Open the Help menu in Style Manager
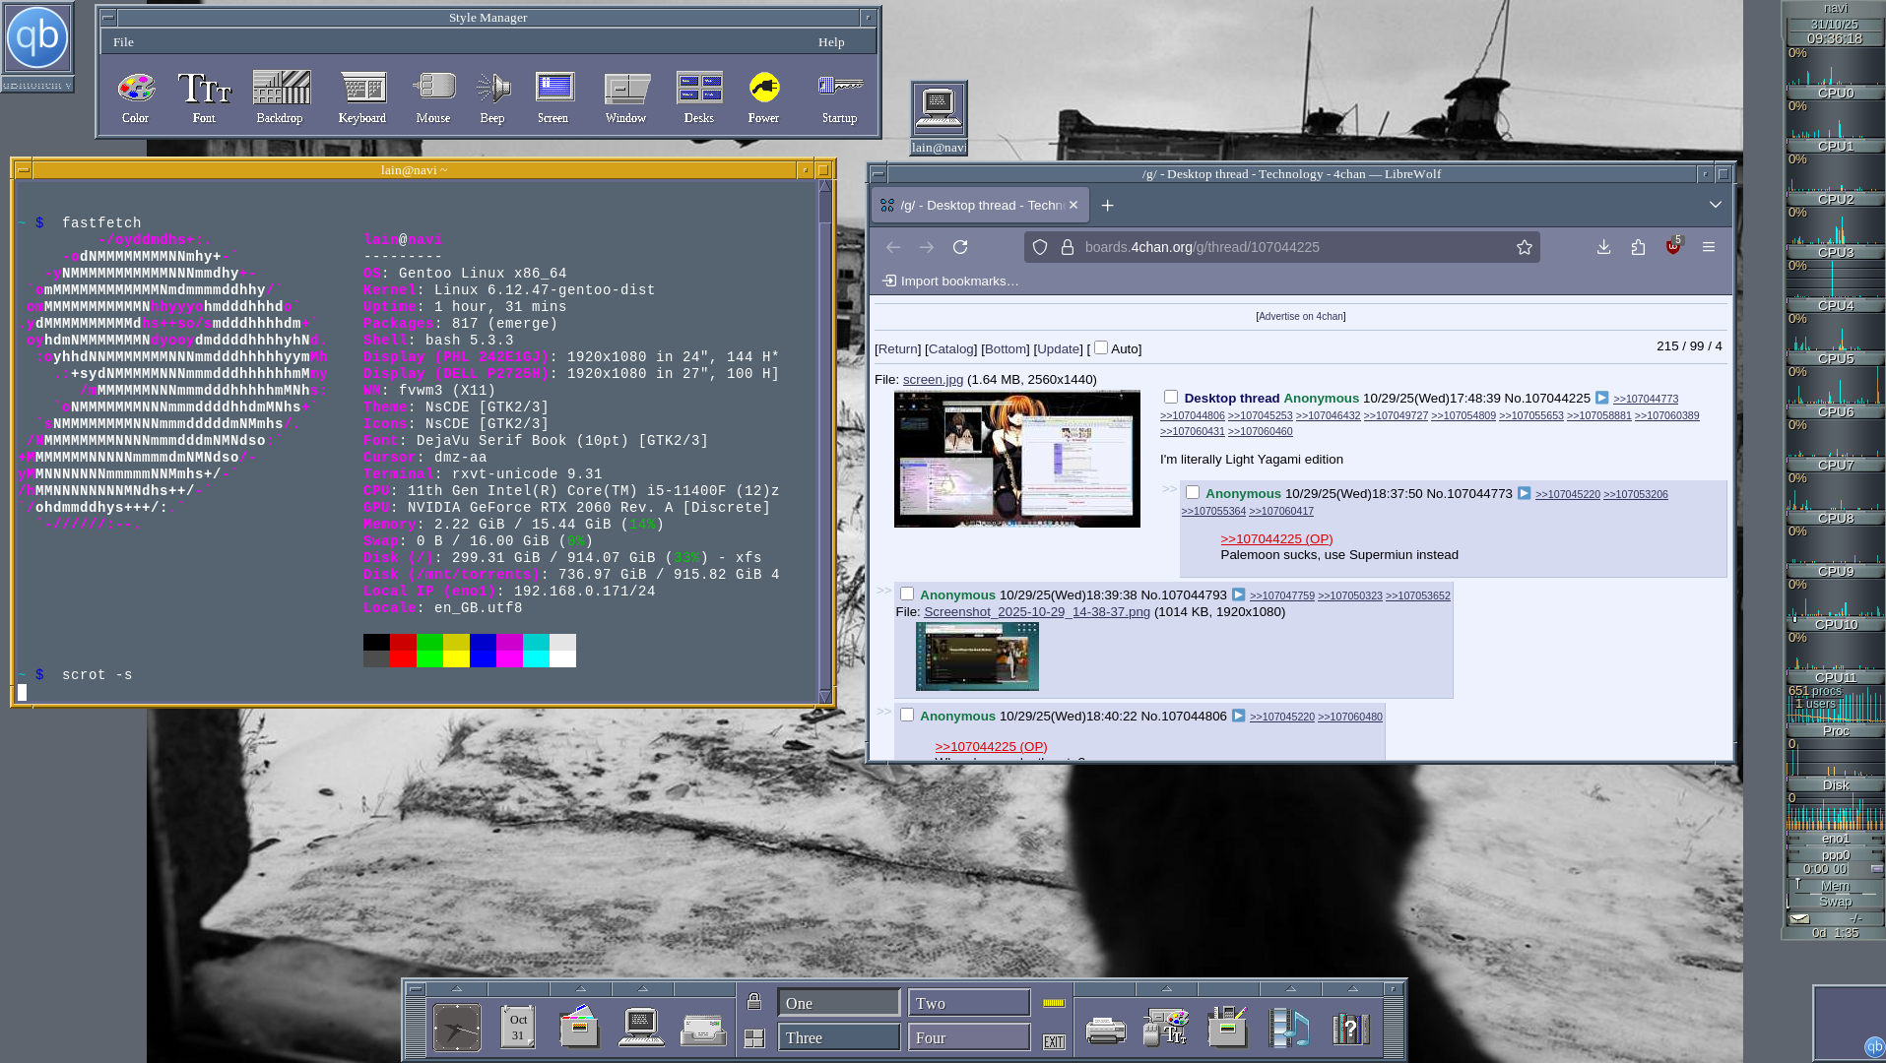 [x=831, y=42]
